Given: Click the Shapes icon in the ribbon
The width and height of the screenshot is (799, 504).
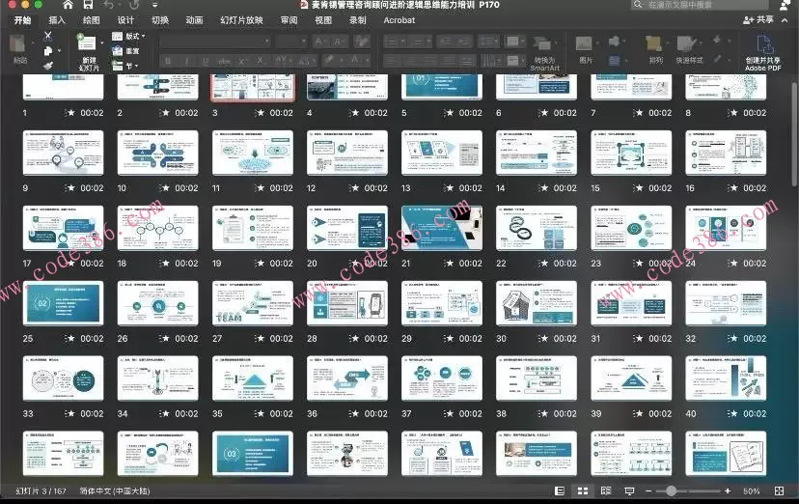Looking at the screenshot, I should tap(615, 42).
